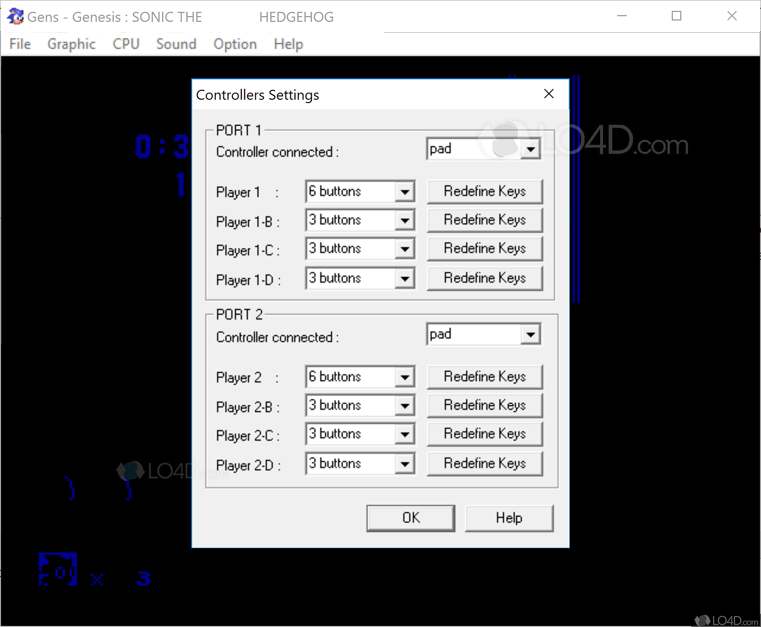The image size is (761, 627).
Task: Click the Help button in the dialog
Action: click(x=509, y=518)
